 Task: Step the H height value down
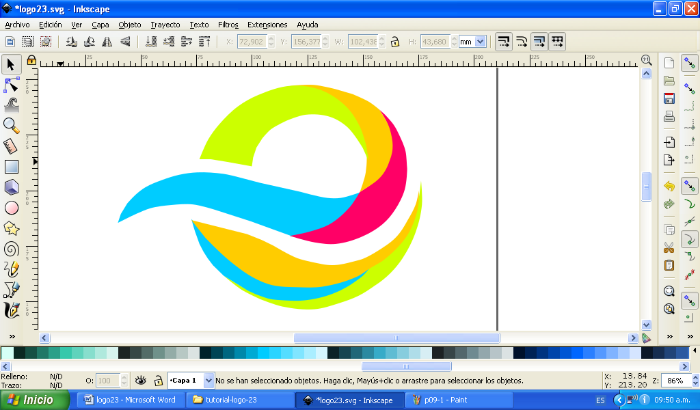[x=454, y=44]
